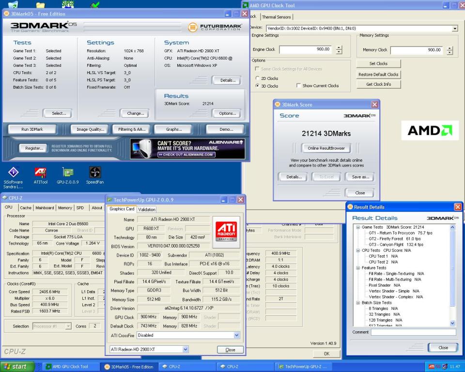Viewport: 465px width, 372px height.
Task: Click the ATI Radeon logo in GPU-Z
Action: 226,232
